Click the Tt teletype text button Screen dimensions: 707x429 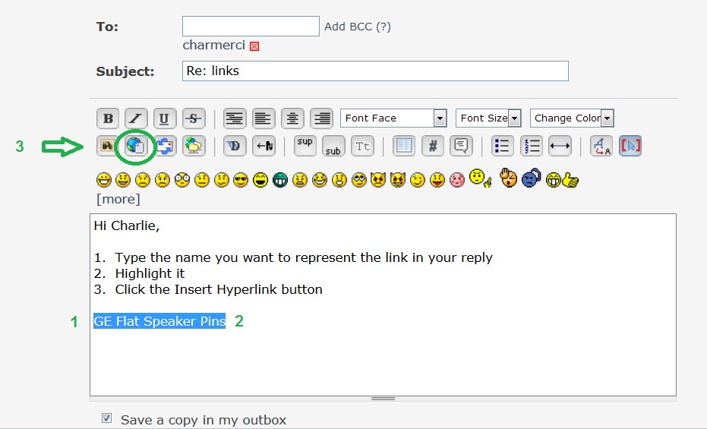coord(362,146)
